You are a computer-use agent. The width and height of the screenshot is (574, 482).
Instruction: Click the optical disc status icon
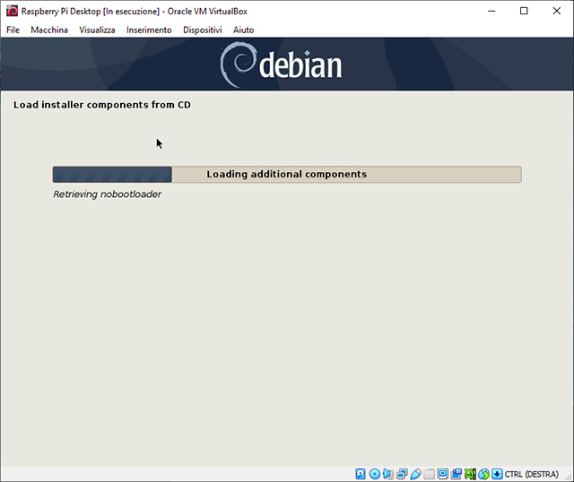[374, 473]
